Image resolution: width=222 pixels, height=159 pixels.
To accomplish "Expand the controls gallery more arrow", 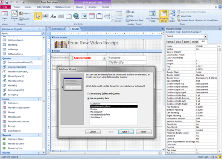I will (x=113, y=20).
